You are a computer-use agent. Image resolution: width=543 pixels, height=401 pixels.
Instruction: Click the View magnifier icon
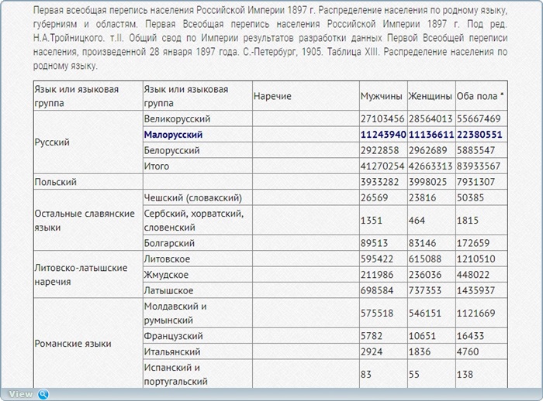coord(43,394)
